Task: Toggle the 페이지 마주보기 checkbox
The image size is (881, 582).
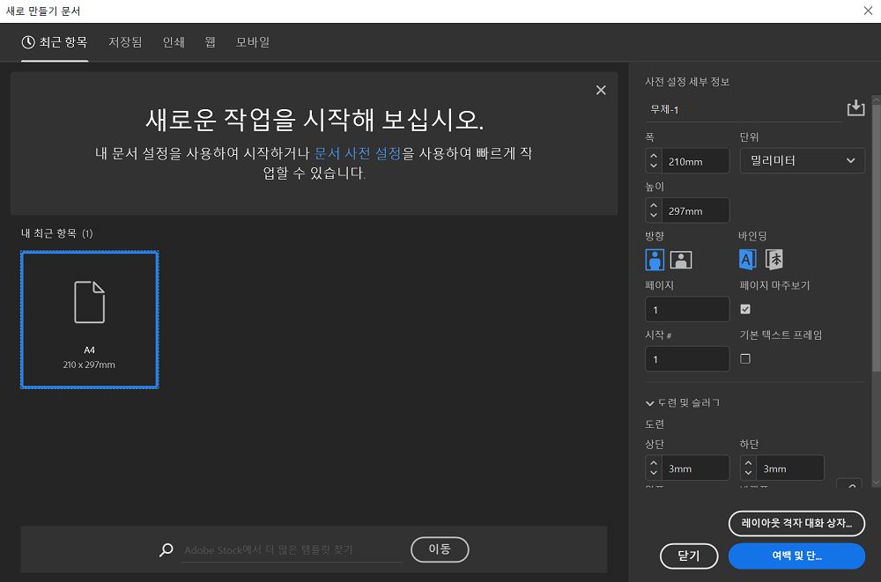Action: pyautogui.click(x=745, y=309)
